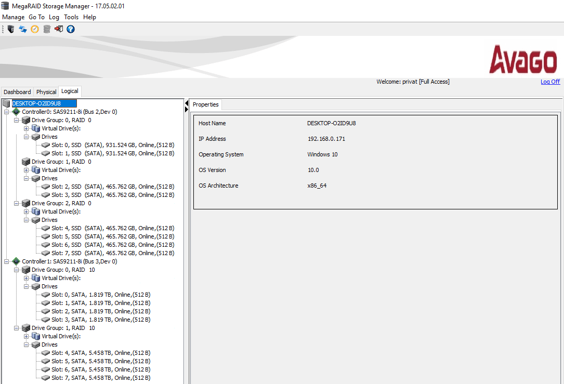This screenshot has width=564, height=384.
Task: Select Slot 6 SSD 465.762 GB drive row
Action: [113, 245]
